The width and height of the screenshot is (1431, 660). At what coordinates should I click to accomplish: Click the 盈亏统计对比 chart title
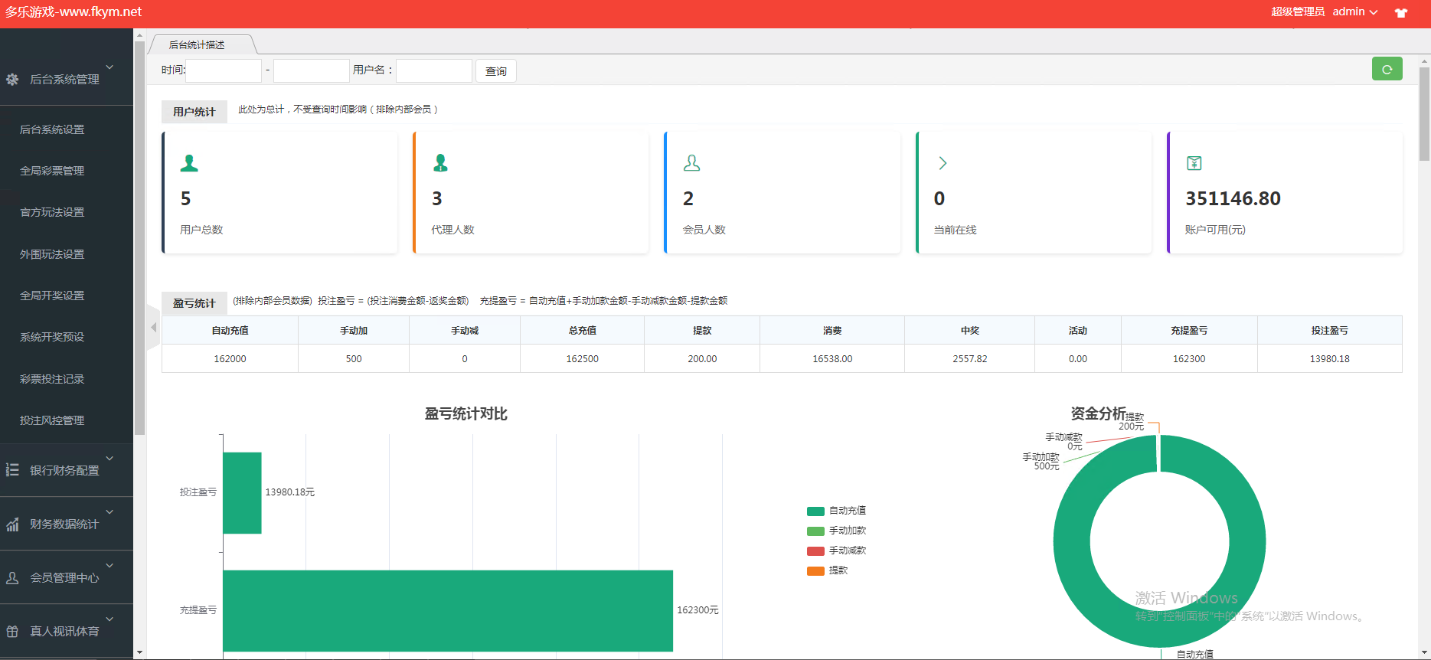466,414
